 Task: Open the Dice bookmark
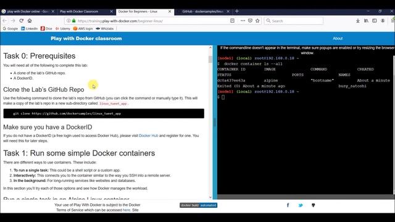click(x=46, y=29)
